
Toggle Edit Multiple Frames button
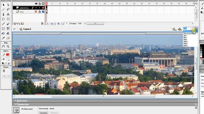click(x=58, y=23)
